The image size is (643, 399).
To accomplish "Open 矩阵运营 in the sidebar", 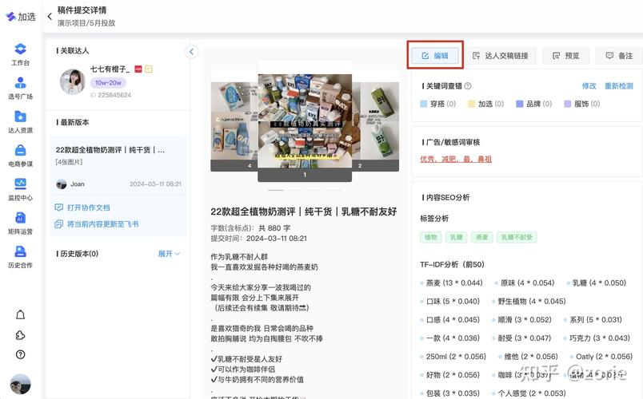I will tap(20, 223).
